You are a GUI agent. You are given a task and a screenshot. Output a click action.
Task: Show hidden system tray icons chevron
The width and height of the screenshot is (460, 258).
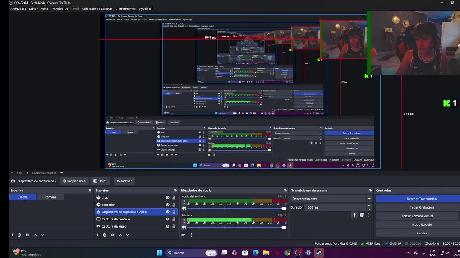408,253
